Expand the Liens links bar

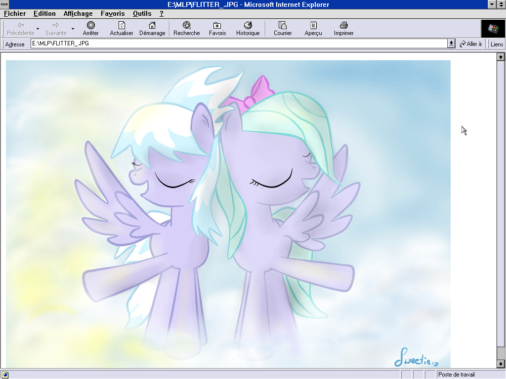point(497,44)
